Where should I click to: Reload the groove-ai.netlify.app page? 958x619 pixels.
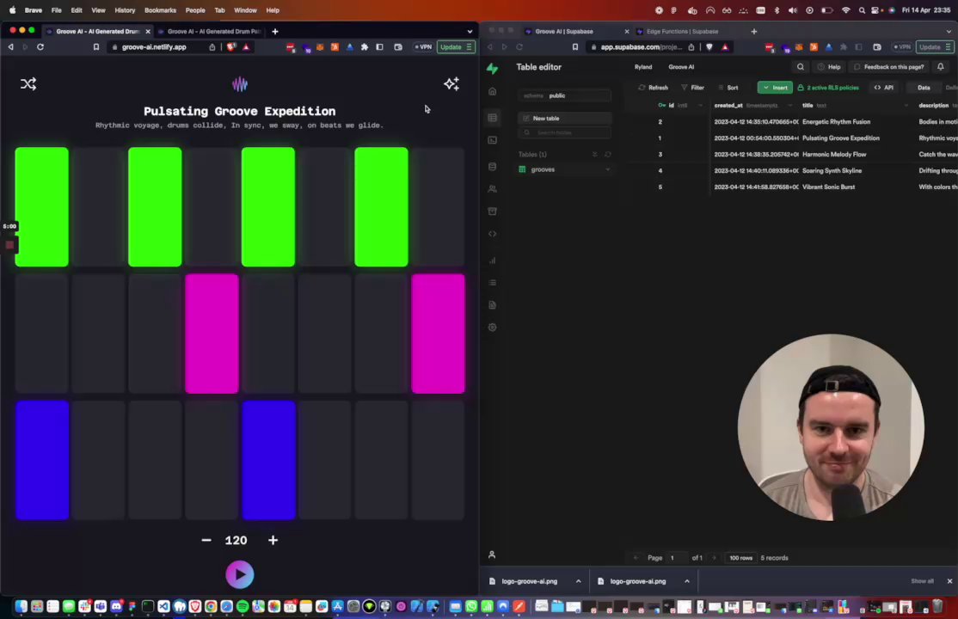(40, 47)
